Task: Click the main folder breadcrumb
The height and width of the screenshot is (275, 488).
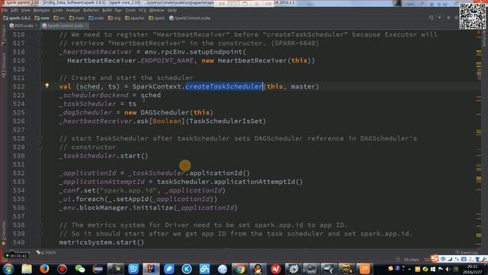Action: click(77, 18)
